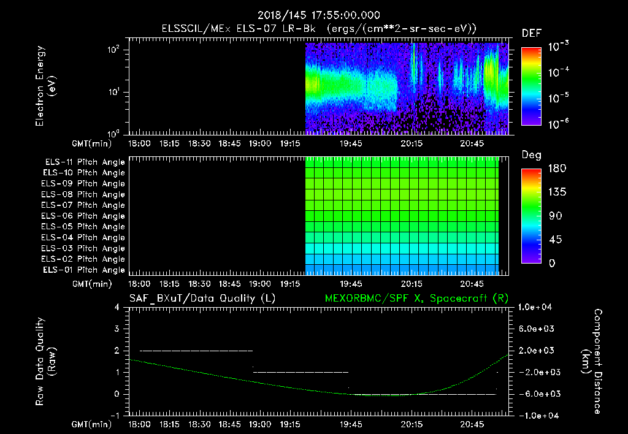Click the Deg label above the pitch color bar
This screenshot has width=628, height=434.
pyautogui.click(x=532, y=155)
